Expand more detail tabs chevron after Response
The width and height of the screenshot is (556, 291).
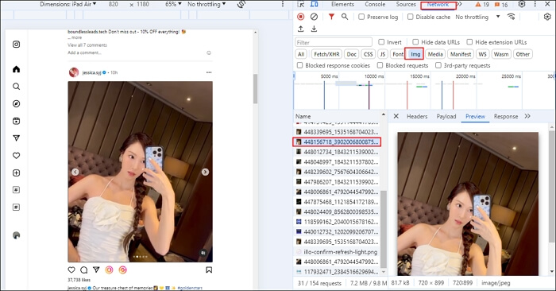tap(527, 116)
